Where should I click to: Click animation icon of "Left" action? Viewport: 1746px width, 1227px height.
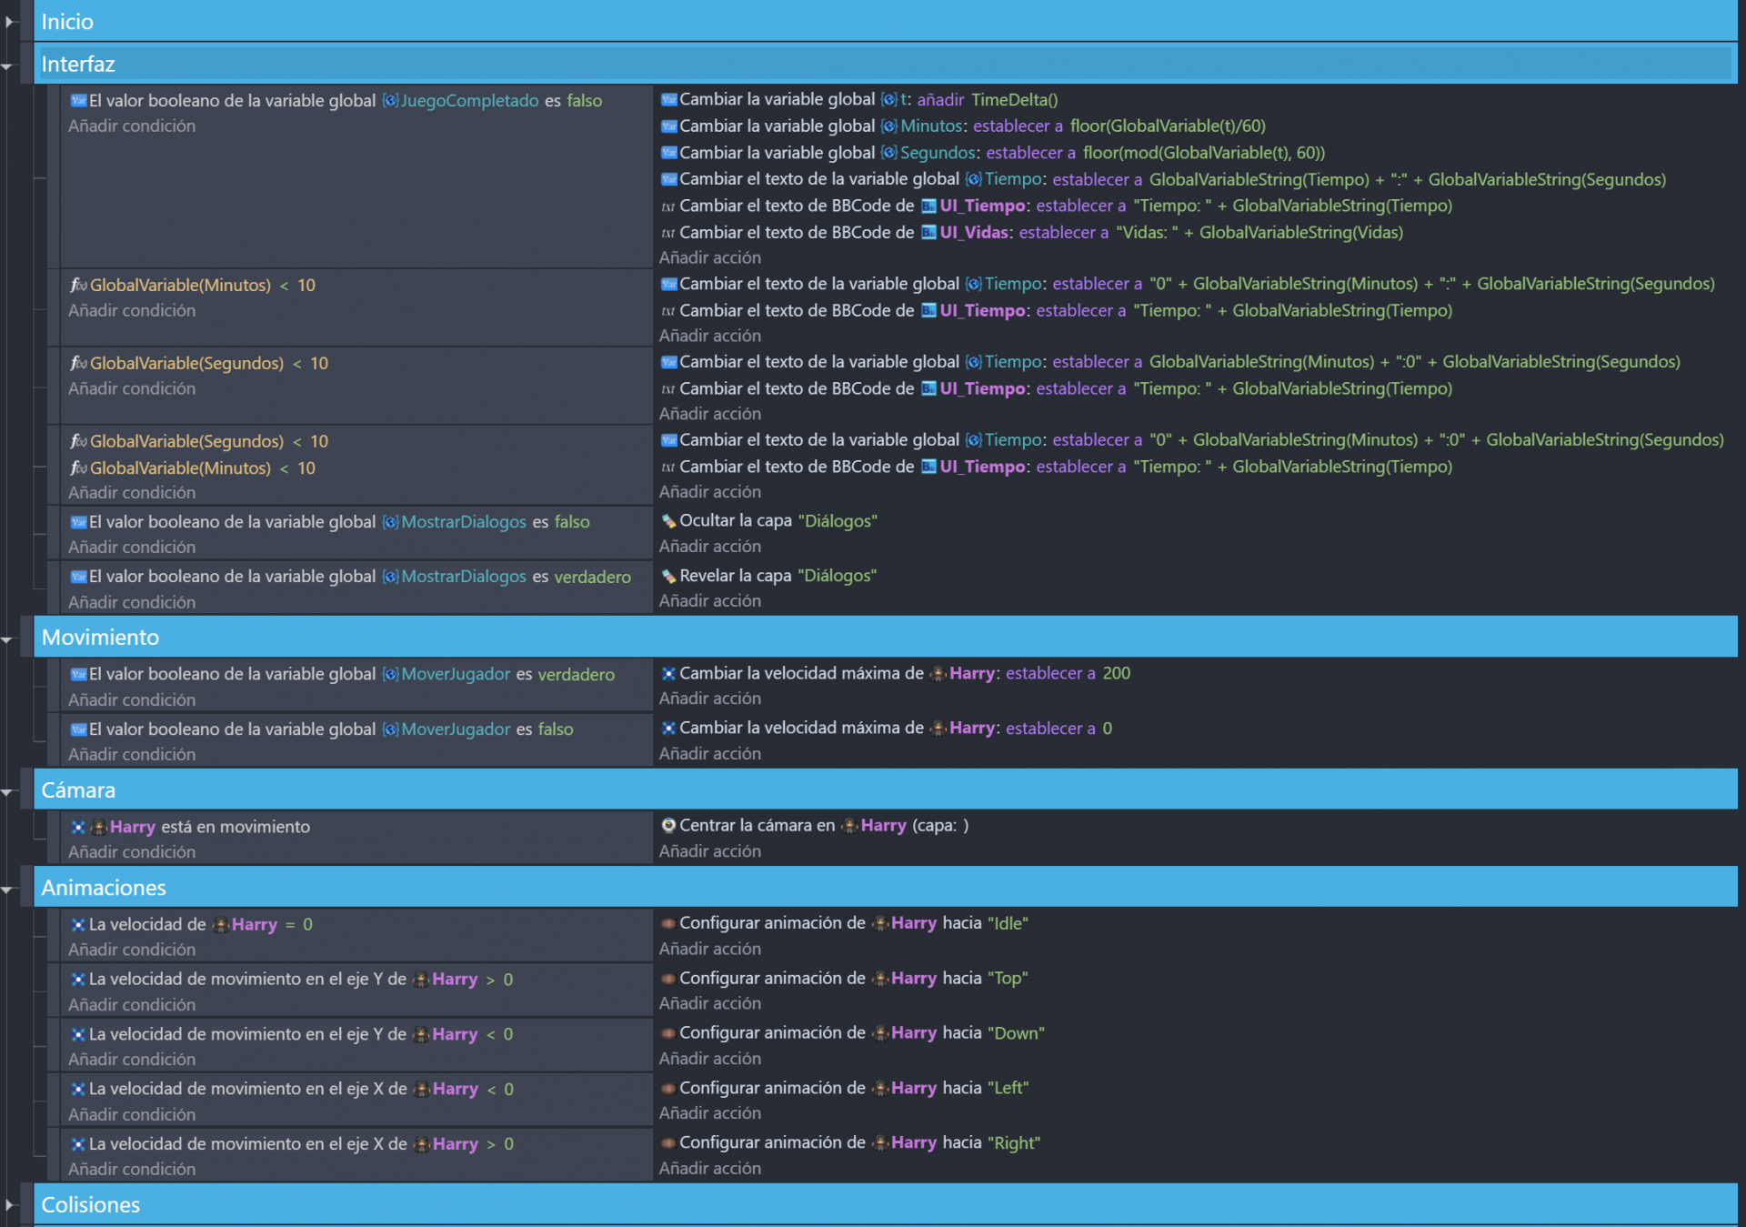(x=668, y=1088)
